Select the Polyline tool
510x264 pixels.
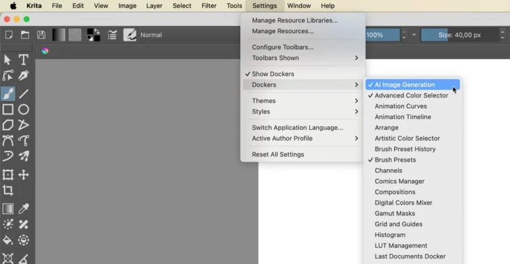[24, 125]
